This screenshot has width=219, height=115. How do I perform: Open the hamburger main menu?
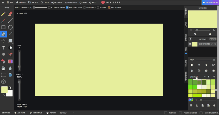(x=3, y=2)
